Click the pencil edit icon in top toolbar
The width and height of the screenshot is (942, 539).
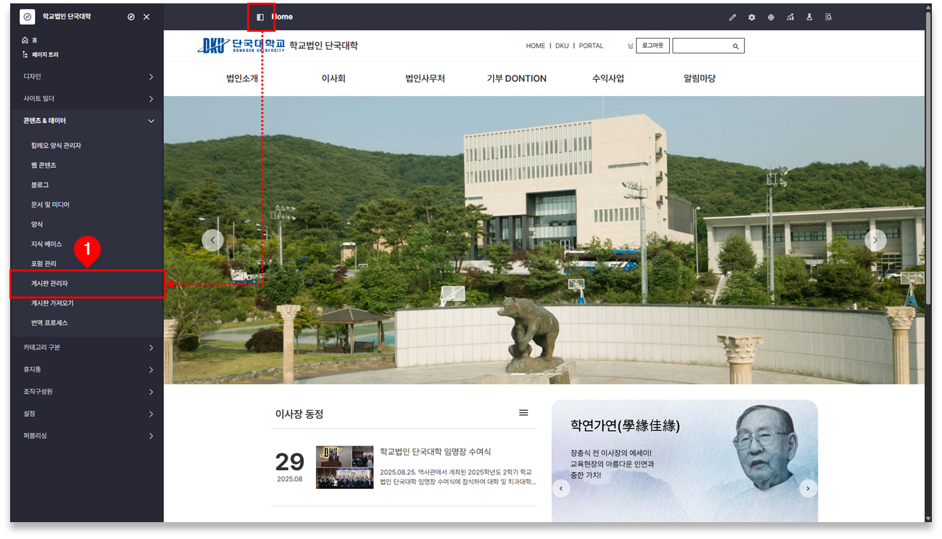click(x=733, y=17)
